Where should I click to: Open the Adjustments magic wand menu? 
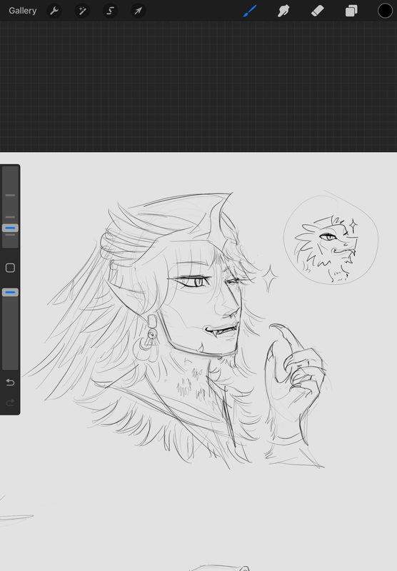82,11
